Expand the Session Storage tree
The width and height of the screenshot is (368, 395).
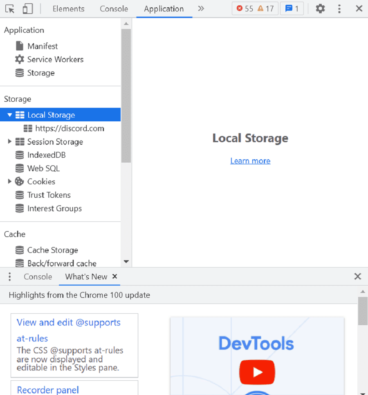[x=9, y=142]
